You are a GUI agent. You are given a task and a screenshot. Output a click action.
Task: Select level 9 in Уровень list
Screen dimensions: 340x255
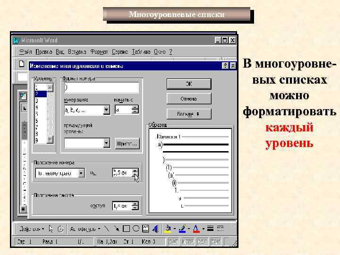41,140
